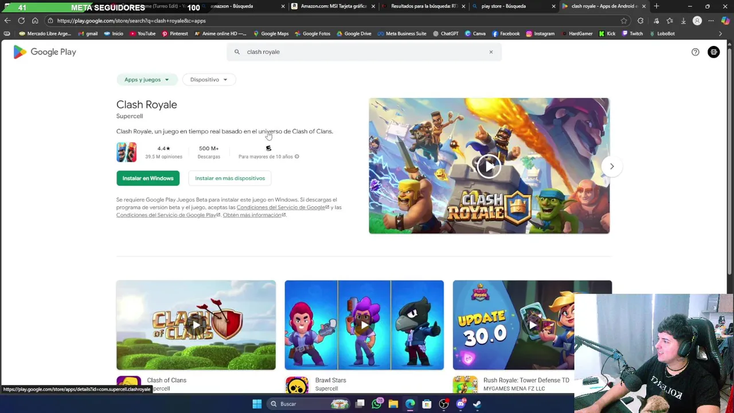The height and width of the screenshot is (413, 734).
Task: Clear the clash royale search text
Action: coord(491,52)
